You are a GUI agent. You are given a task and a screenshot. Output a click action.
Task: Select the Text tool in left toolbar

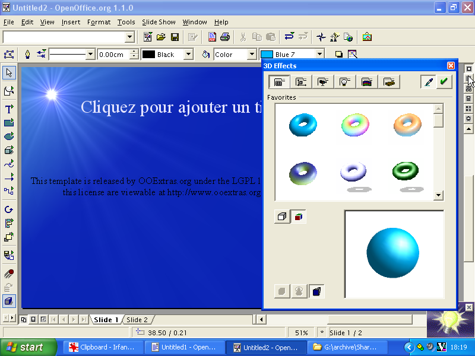pyautogui.click(x=9, y=109)
